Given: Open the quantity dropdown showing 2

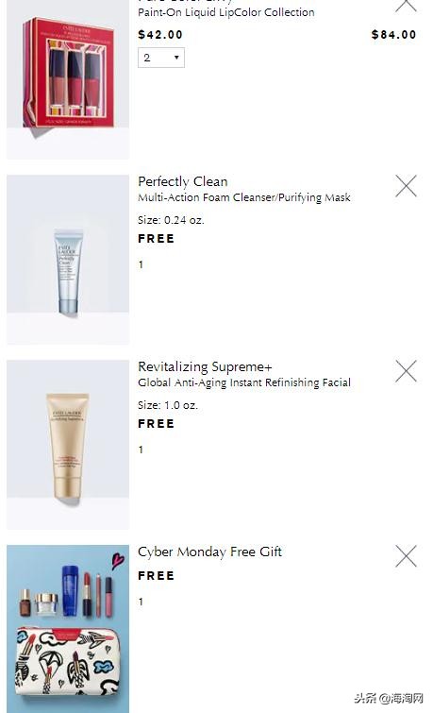Looking at the screenshot, I should click(x=160, y=58).
